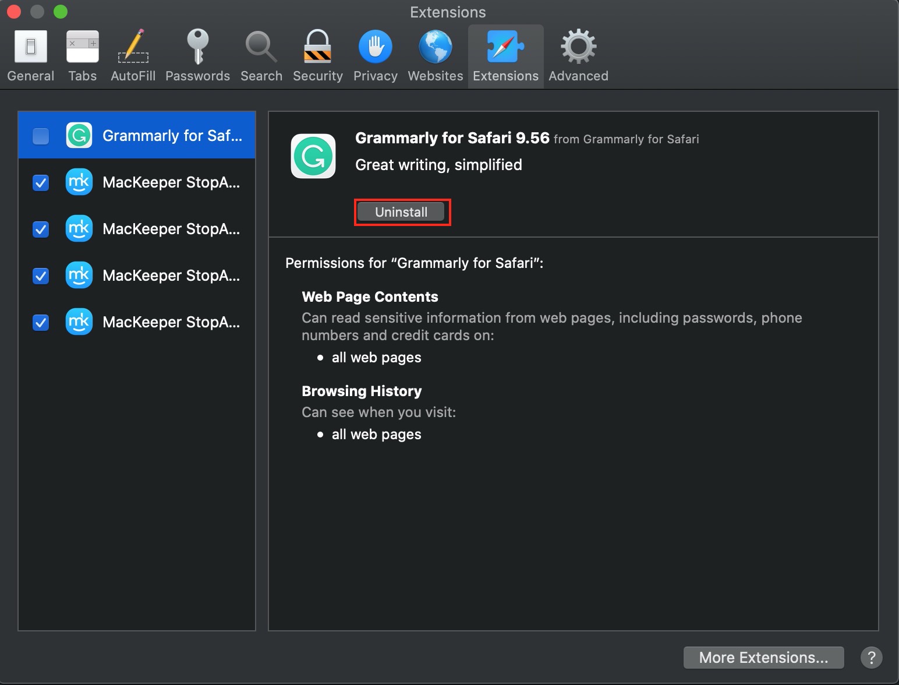This screenshot has height=685, width=899.
Task: Enable the Grammarly for Safari checkbox
Action: pos(41,136)
